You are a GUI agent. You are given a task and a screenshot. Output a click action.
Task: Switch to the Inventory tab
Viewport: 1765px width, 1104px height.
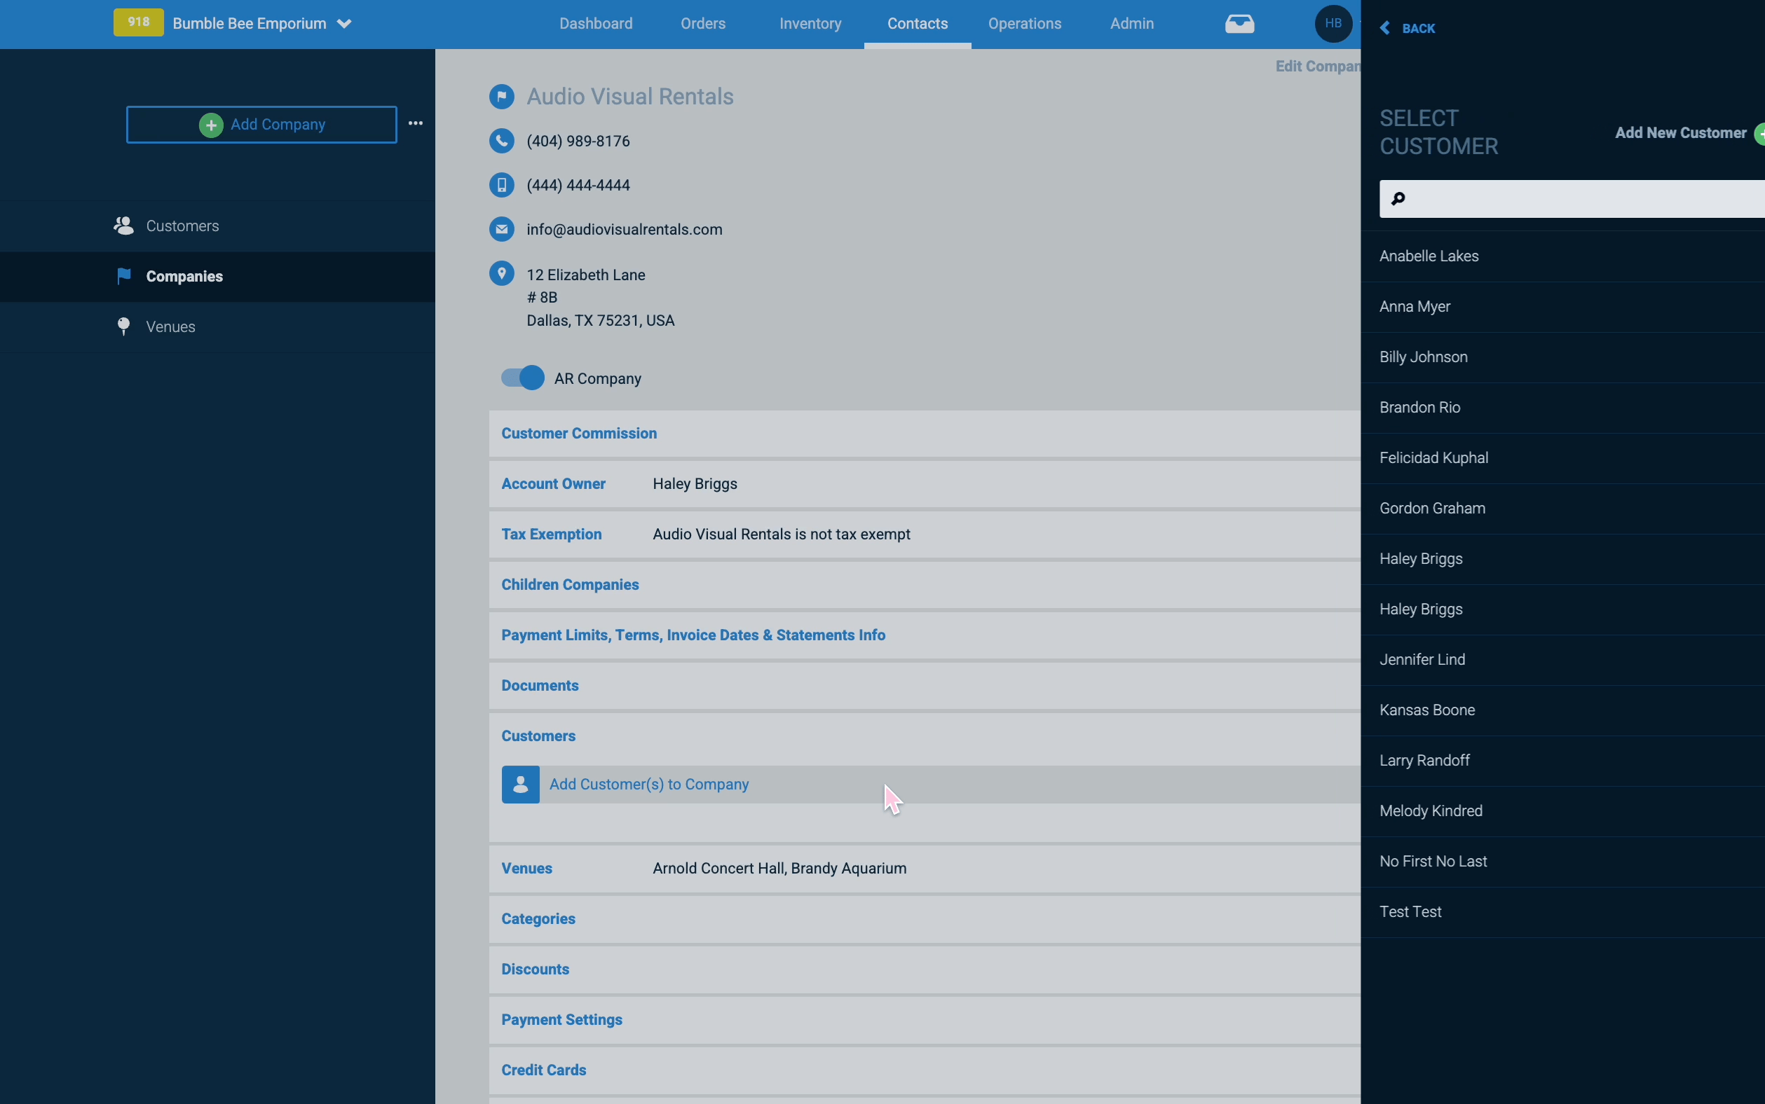point(810,23)
